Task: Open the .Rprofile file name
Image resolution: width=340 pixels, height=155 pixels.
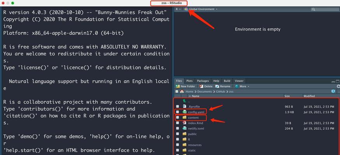Action: pyautogui.click(x=194, y=107)
